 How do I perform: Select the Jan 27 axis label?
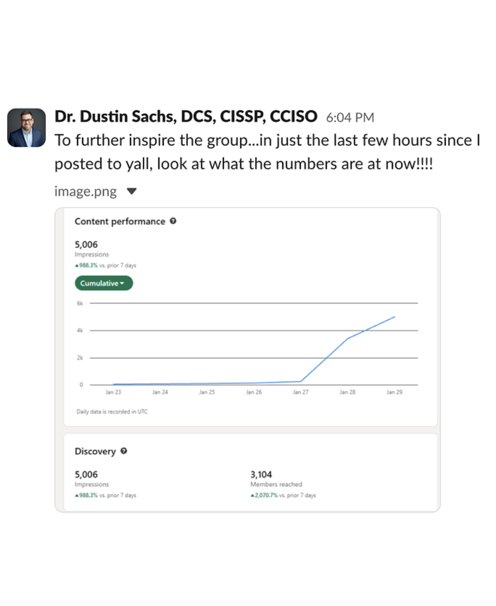300,392
